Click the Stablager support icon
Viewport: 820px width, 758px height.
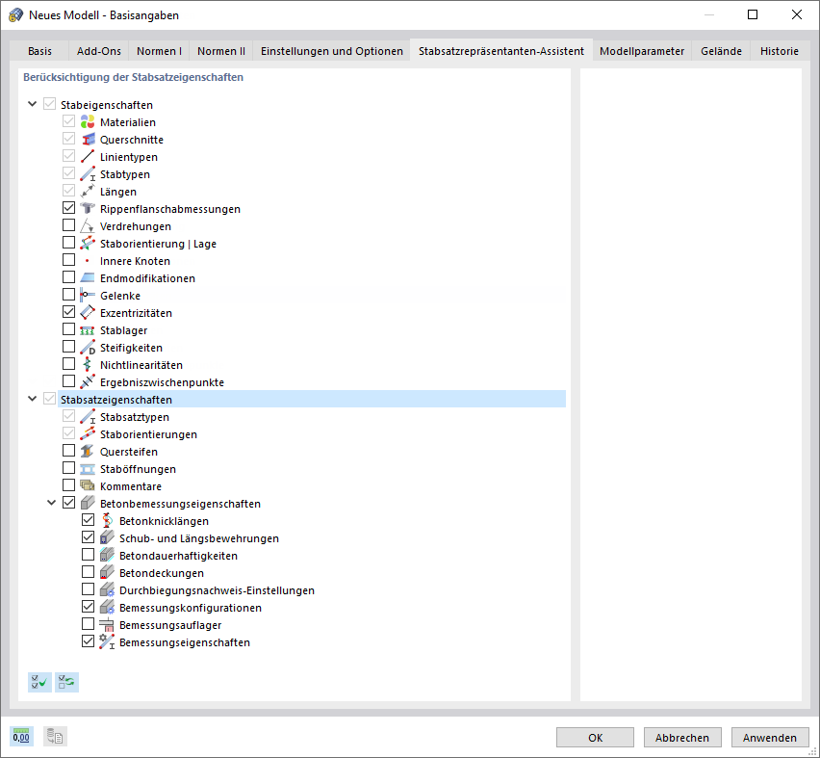coord(88,329)
